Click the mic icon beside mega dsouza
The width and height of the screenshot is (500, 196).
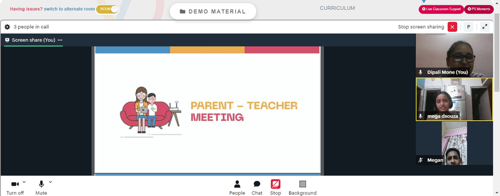point(420,116)
